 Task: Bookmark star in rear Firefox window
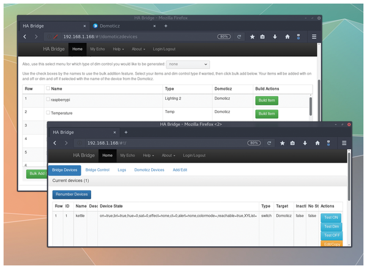click(x=252, y=37)
